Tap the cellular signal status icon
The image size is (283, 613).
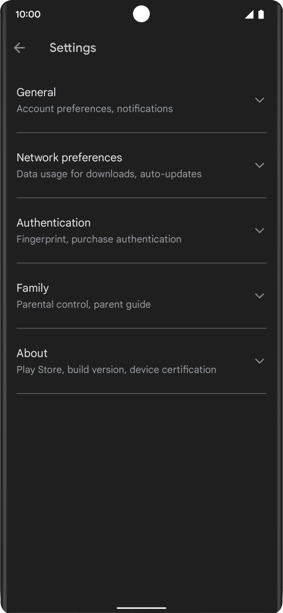coord(249,15)
